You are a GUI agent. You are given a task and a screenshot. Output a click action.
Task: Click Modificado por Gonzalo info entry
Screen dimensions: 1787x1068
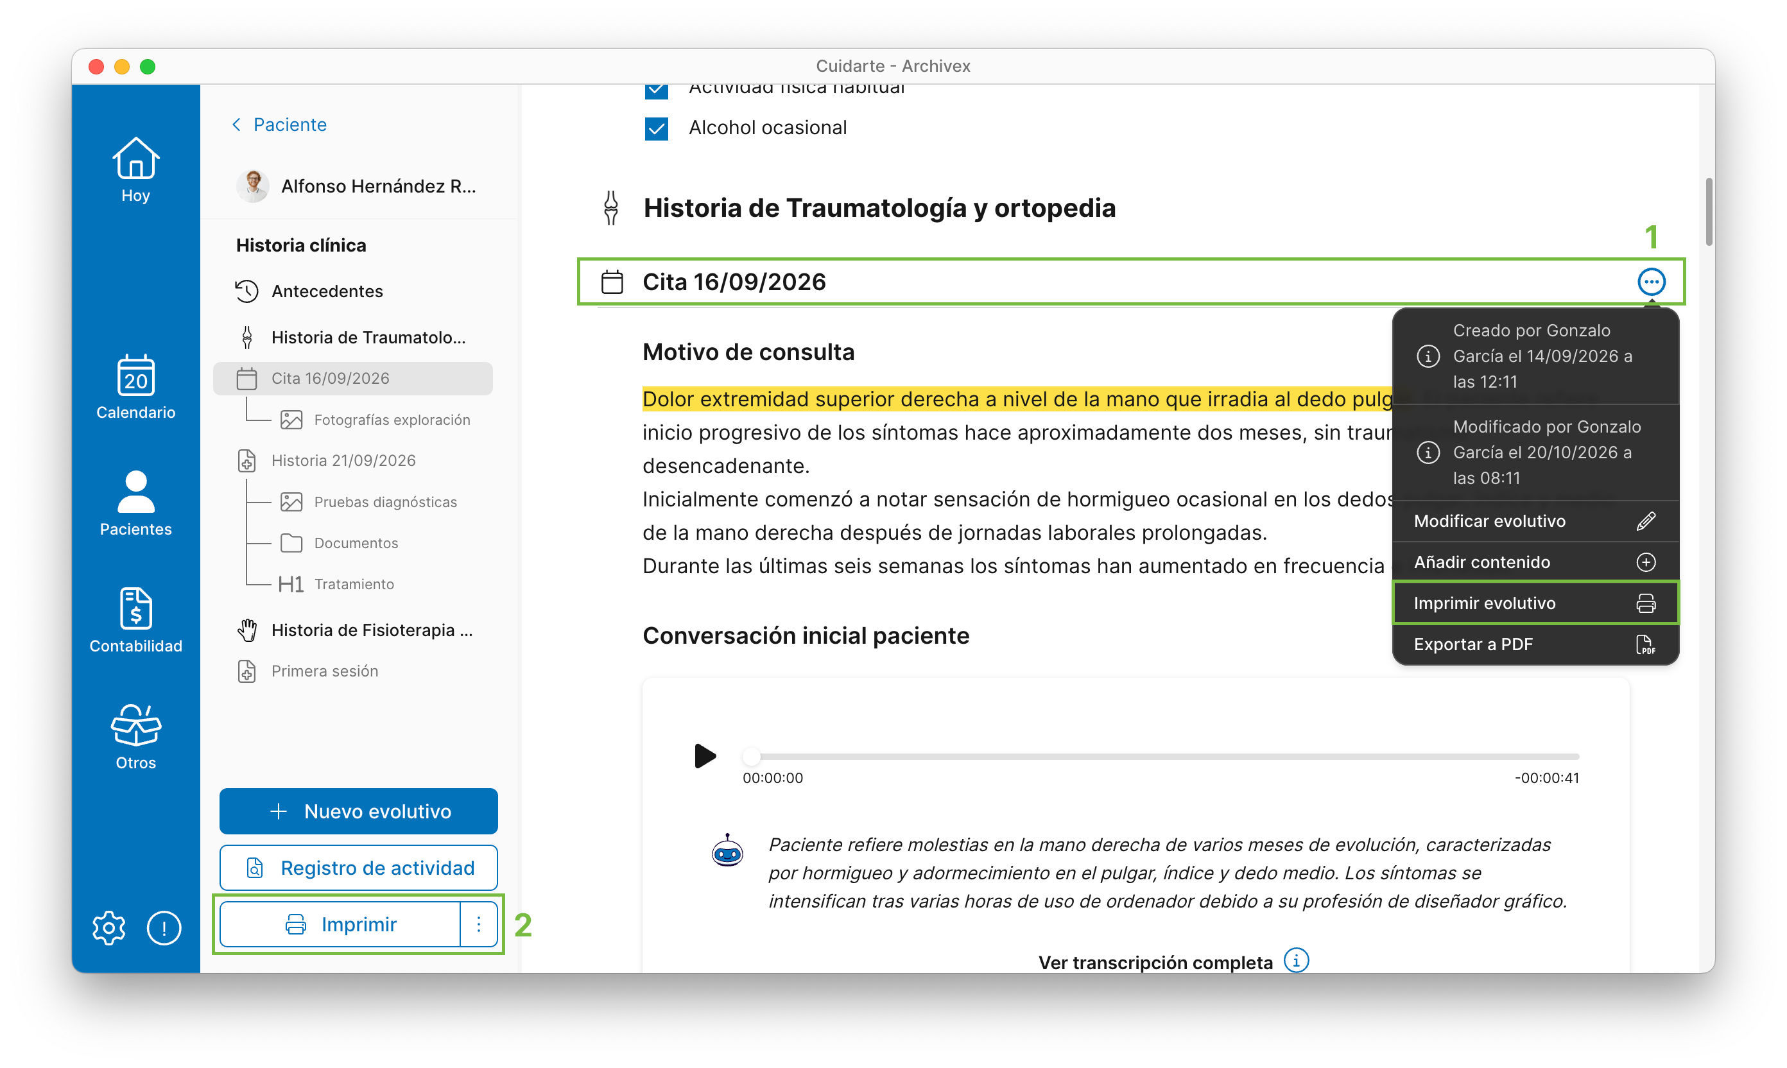click(x=1535, y=452)
